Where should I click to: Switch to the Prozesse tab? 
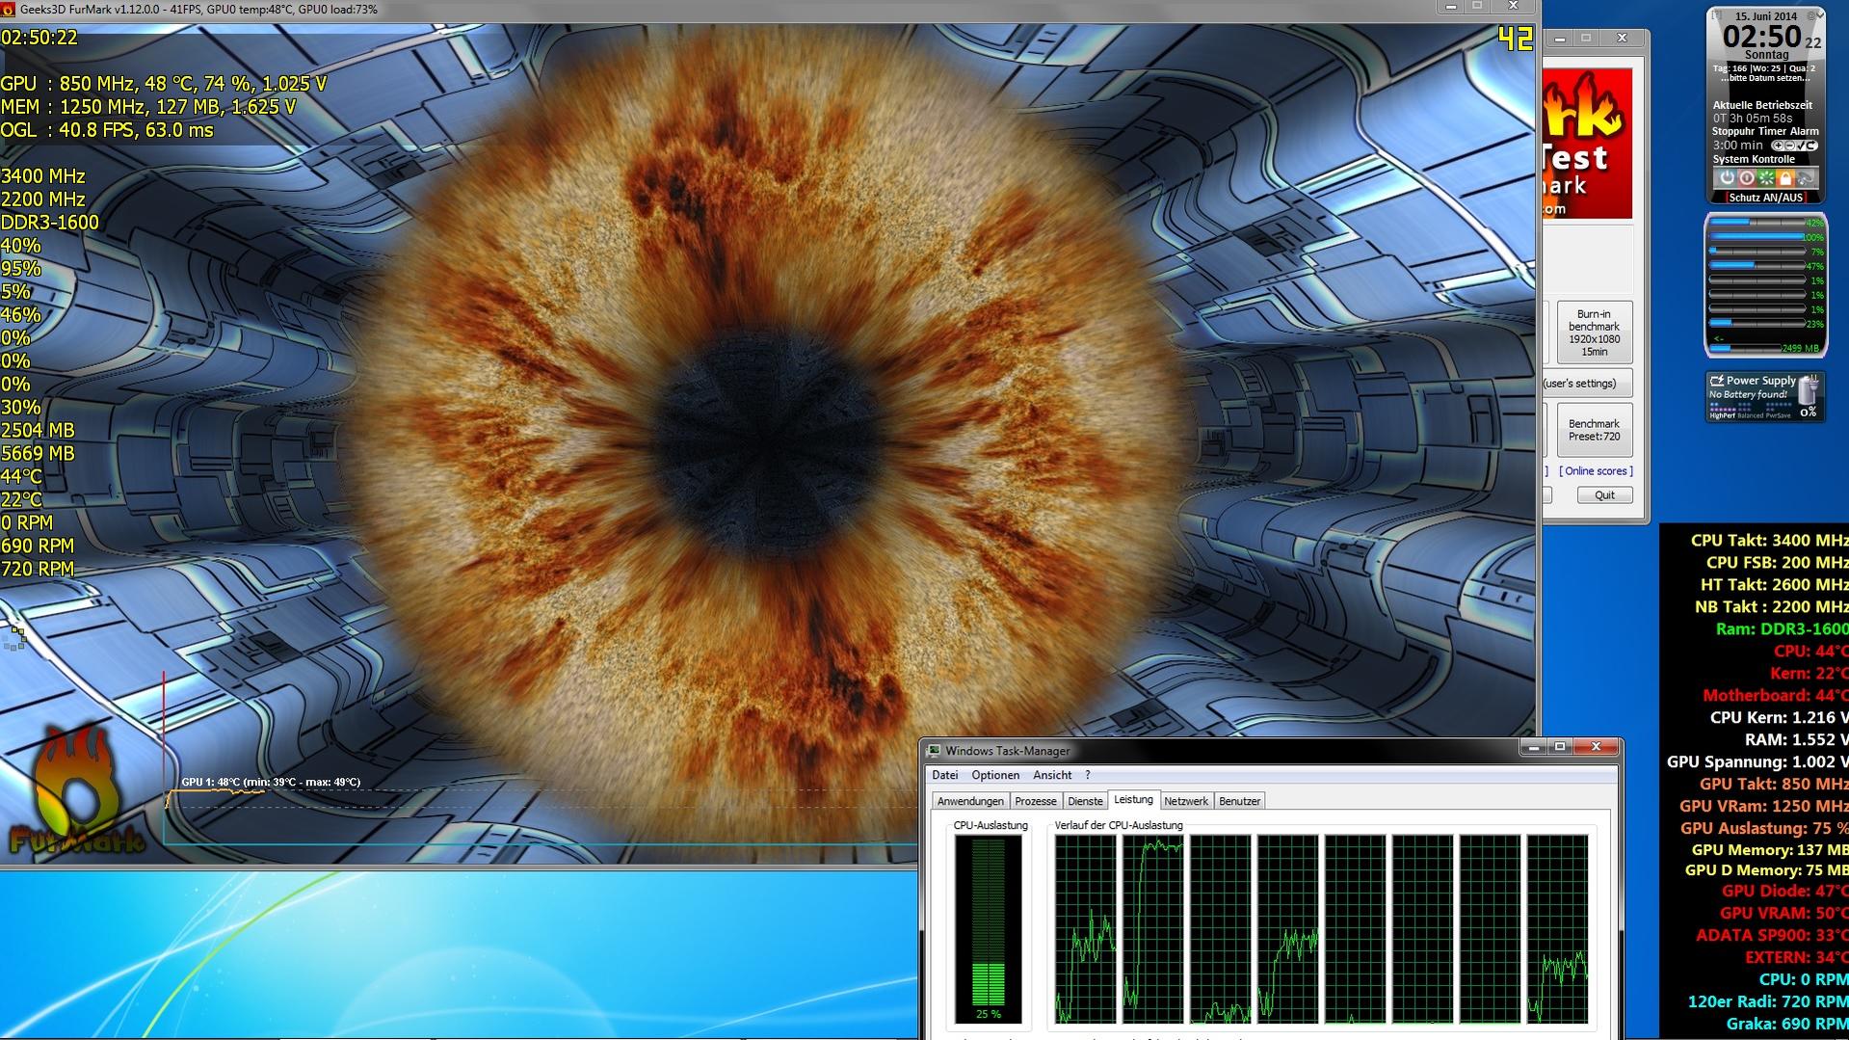pyautogui.click(x=1036, y=801)
